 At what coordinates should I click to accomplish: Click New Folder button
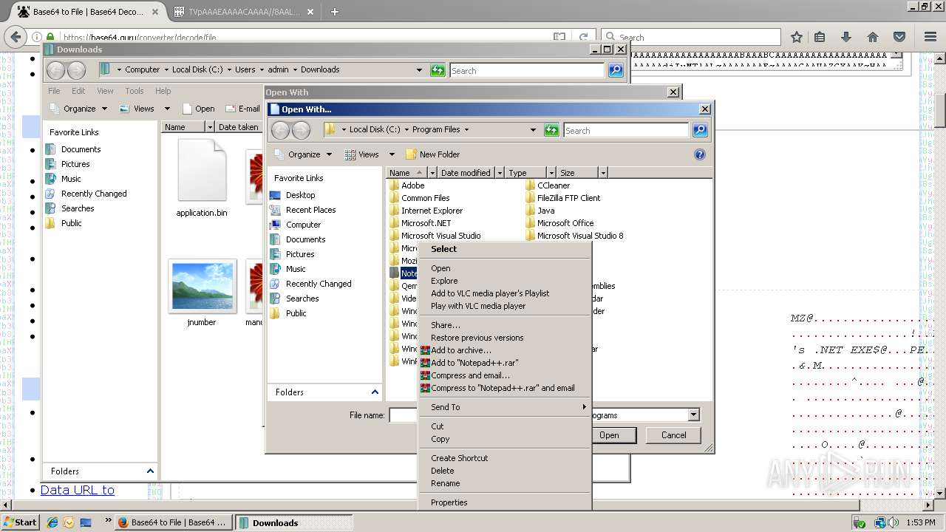click(432, 154)
